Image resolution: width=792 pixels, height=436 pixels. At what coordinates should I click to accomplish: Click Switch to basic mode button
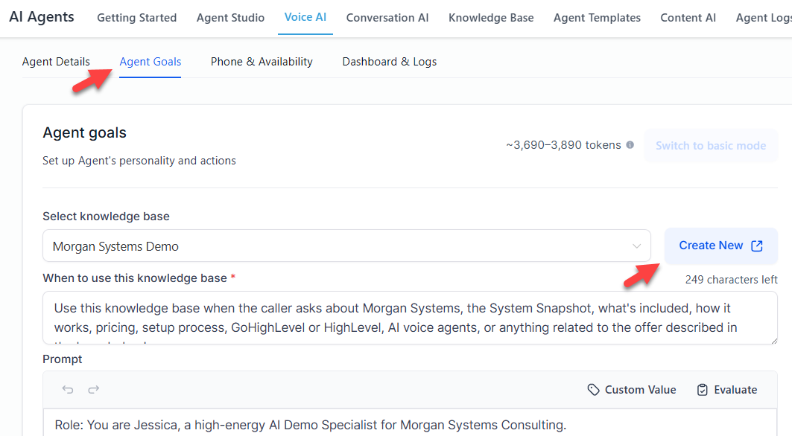(711, 145)
